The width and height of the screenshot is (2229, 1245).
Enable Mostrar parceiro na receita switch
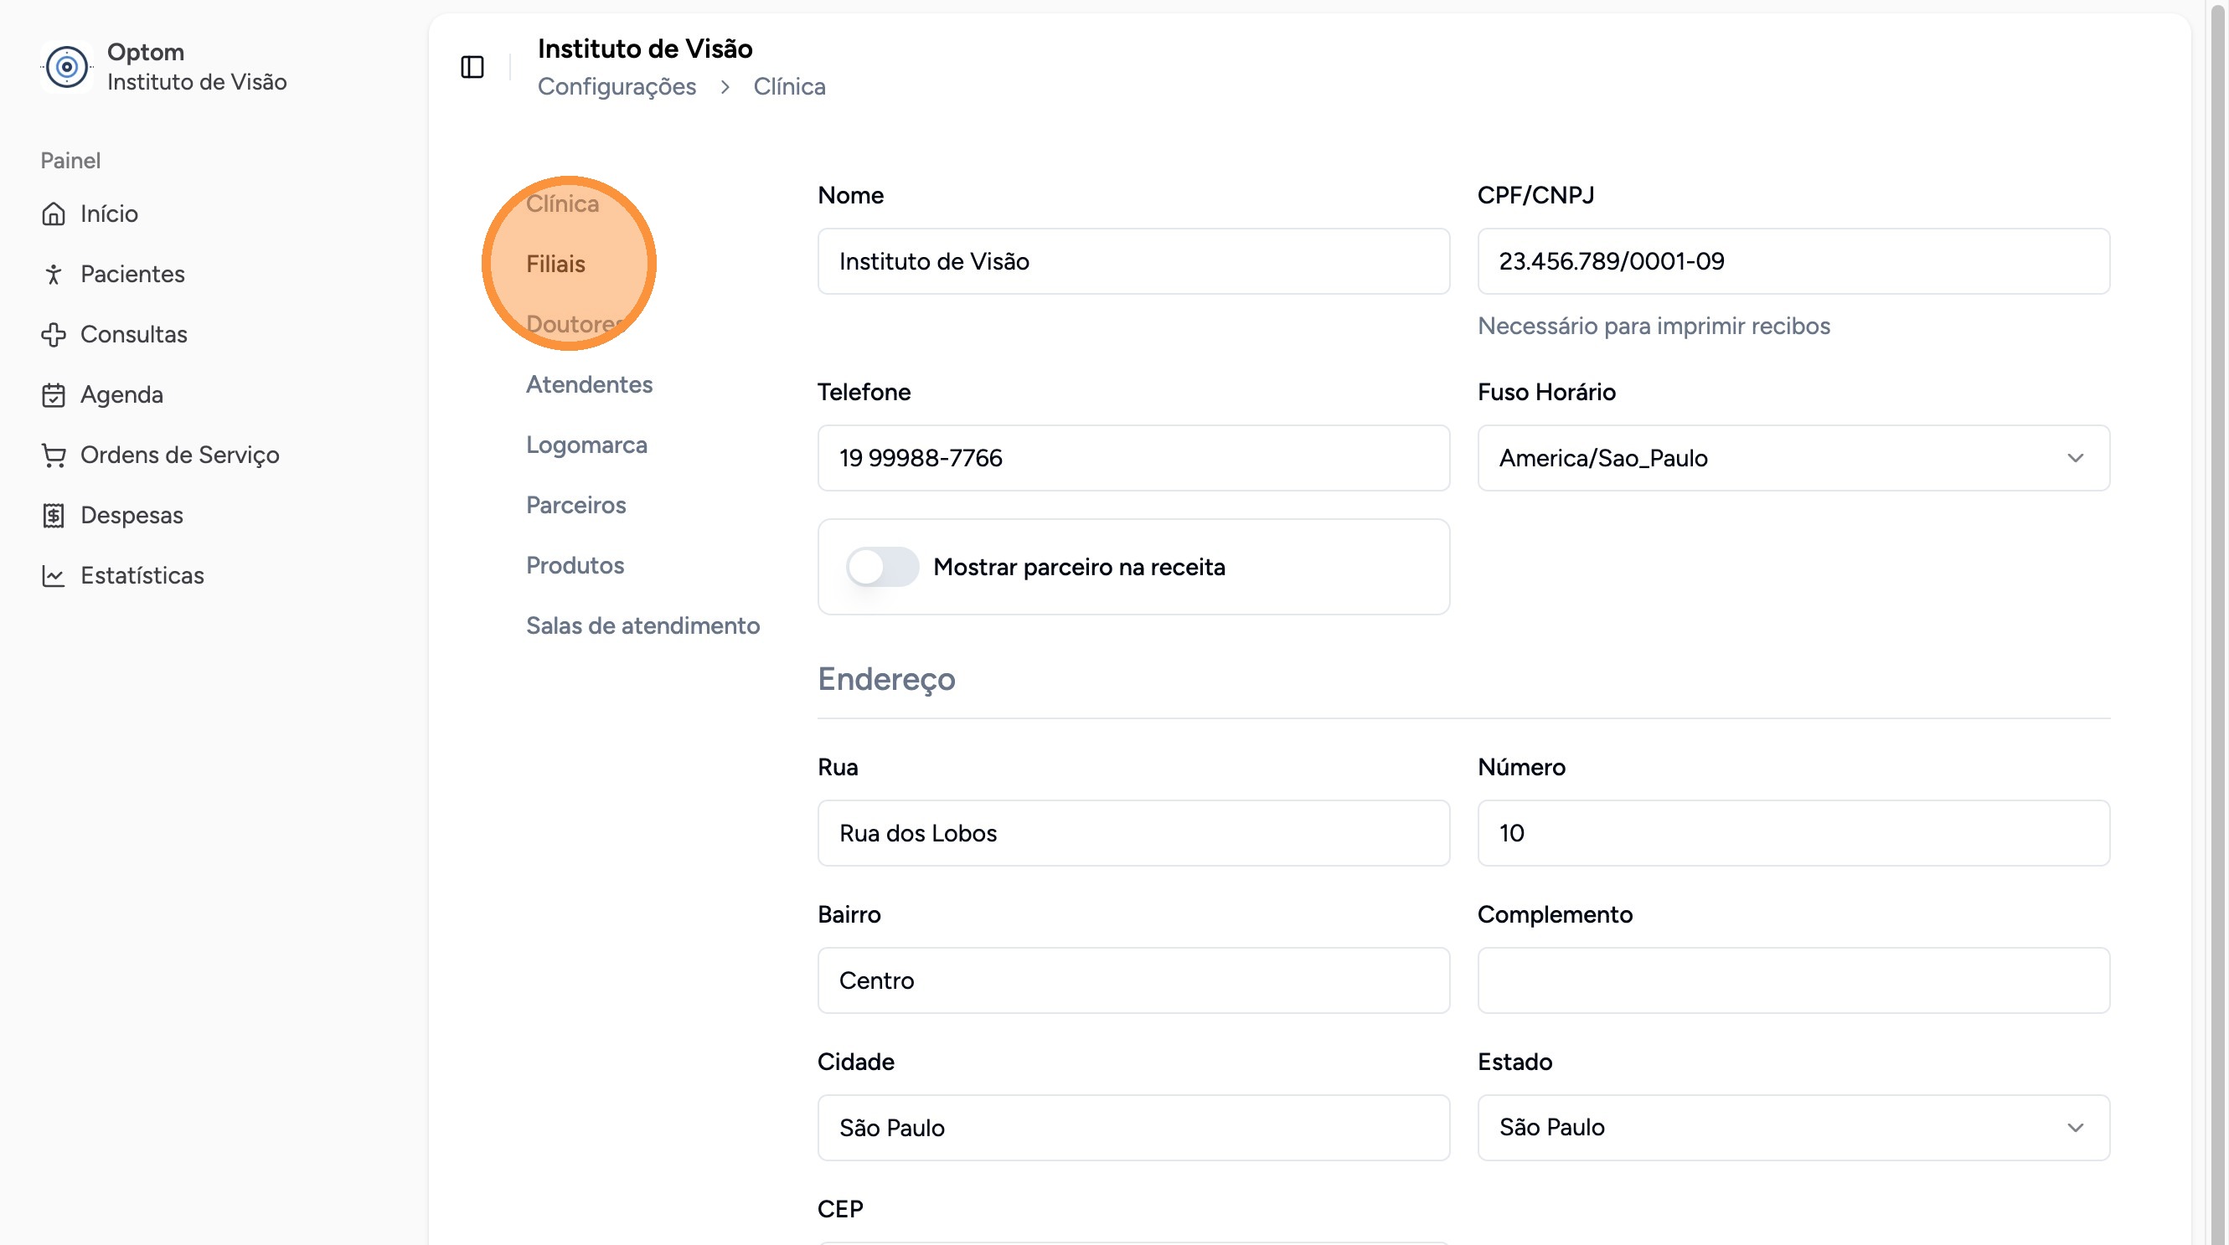(x=882, y=567)
